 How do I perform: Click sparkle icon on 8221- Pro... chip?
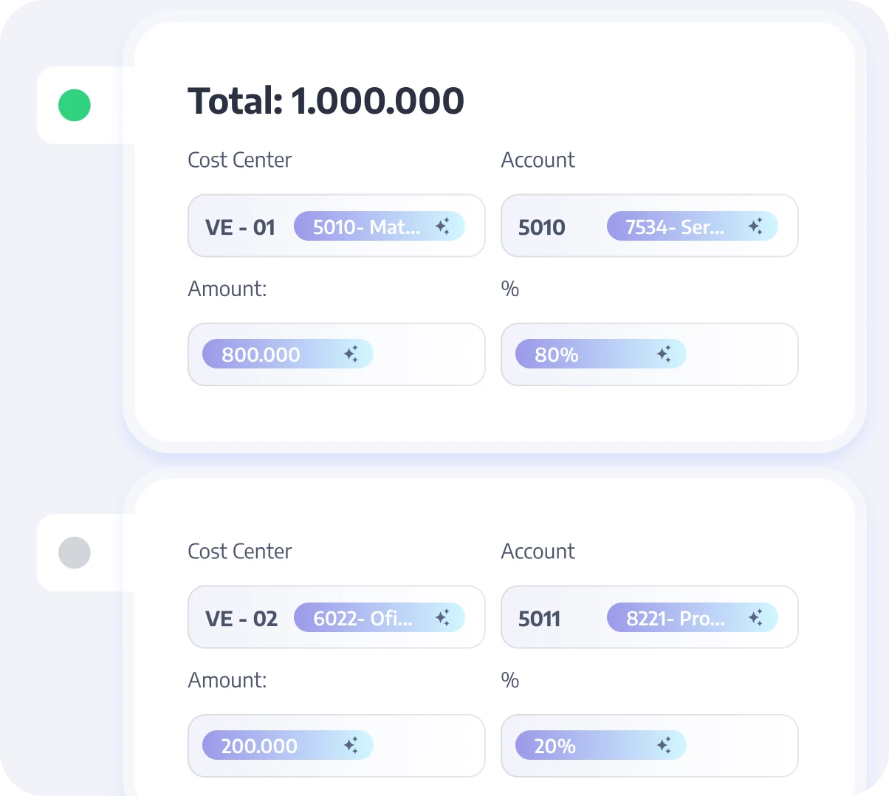coord(755,618)
